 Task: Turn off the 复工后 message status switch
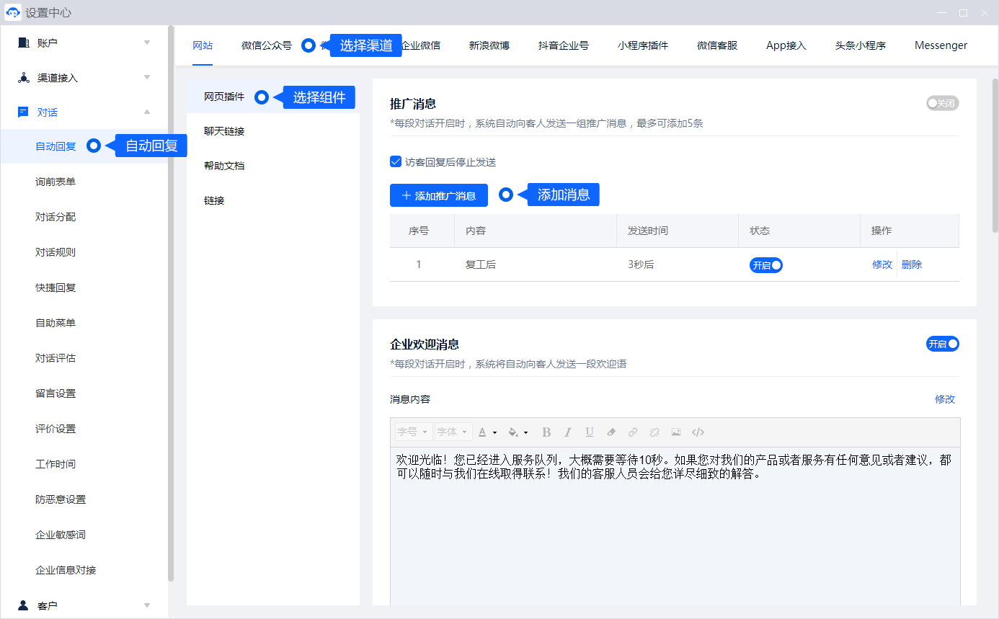765,265
